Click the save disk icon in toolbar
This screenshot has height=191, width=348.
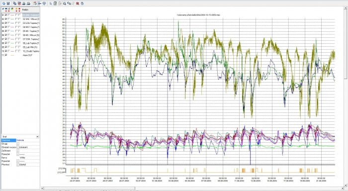click(x=8, y=3)
